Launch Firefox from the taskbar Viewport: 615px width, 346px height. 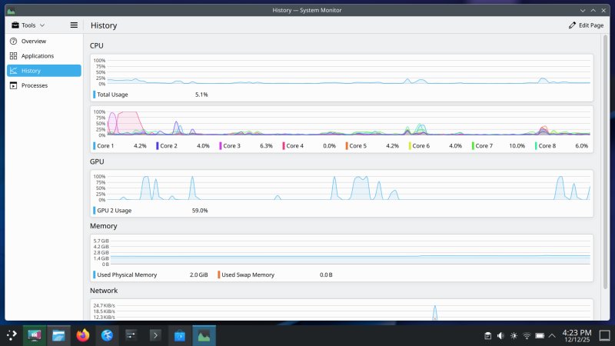(x=83, y=335)
